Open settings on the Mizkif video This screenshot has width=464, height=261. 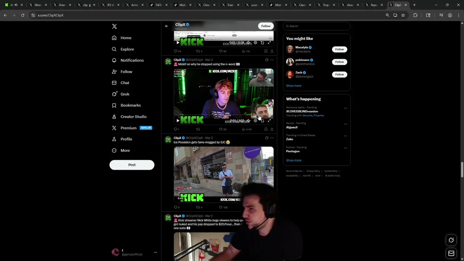(x=255, y=120)
